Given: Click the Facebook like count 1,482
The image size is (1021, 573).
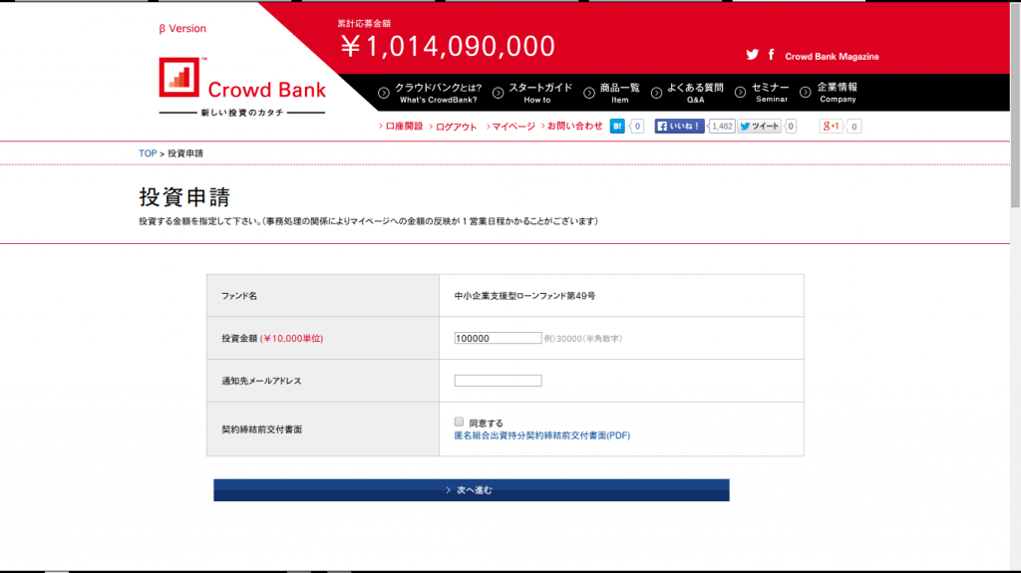Looking at the screenshot, I should (x=722, y=127).
